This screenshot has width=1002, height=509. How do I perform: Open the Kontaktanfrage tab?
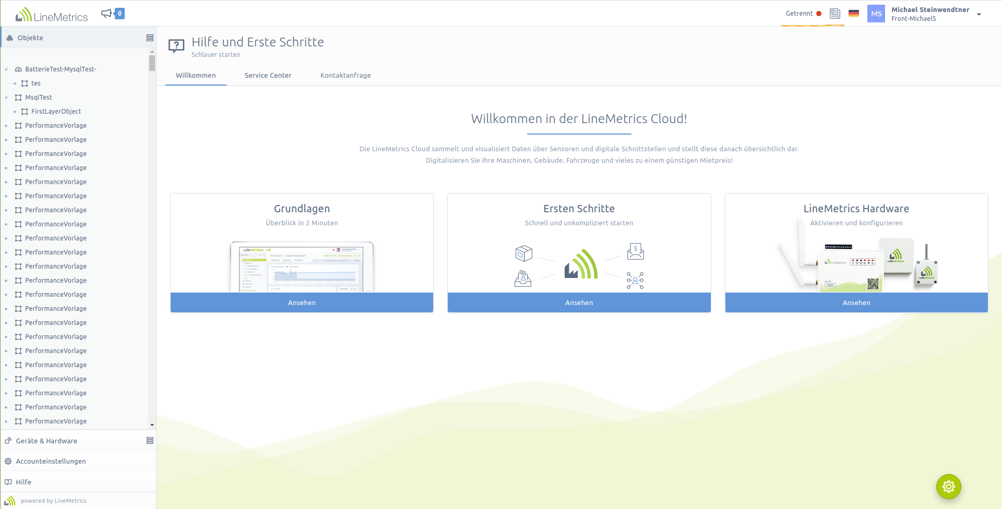pyautogui.click(x=345, y=76)
